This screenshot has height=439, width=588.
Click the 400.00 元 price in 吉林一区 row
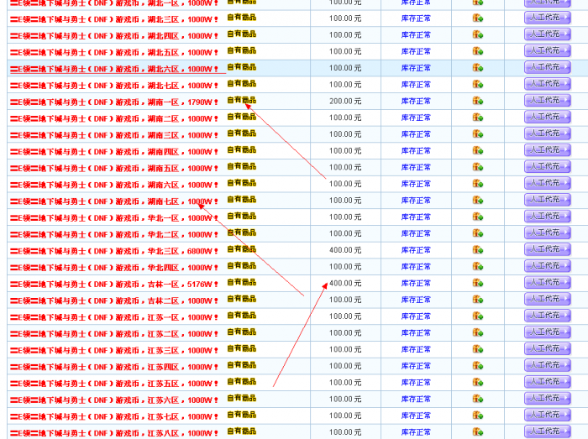345,283
